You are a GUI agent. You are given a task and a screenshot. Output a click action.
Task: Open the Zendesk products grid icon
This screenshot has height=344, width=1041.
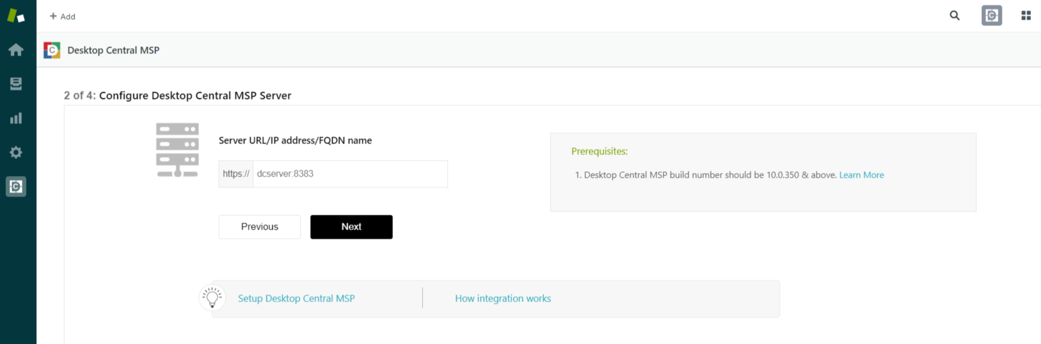tap(1026, 16)
